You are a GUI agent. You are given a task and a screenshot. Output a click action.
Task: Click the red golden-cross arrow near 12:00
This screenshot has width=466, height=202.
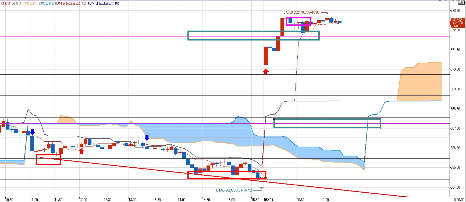coord(81,151)
